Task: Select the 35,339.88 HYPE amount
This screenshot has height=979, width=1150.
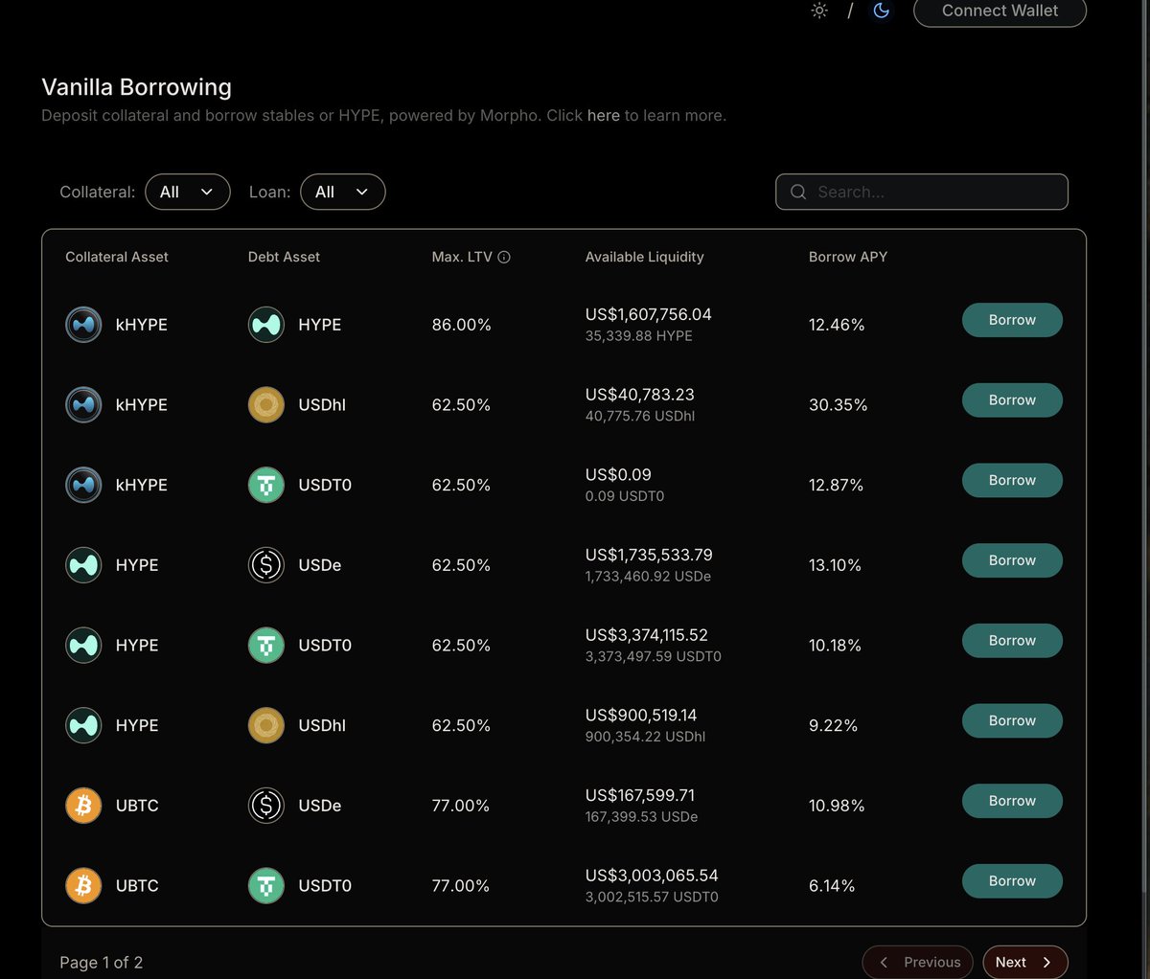Action: [639, 336]
